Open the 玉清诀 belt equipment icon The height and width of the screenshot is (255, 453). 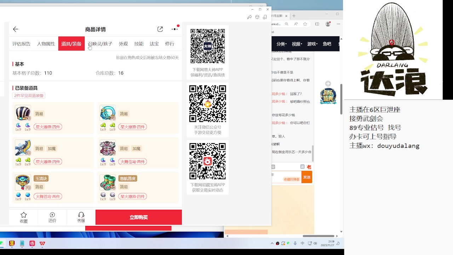pos(23,183)
